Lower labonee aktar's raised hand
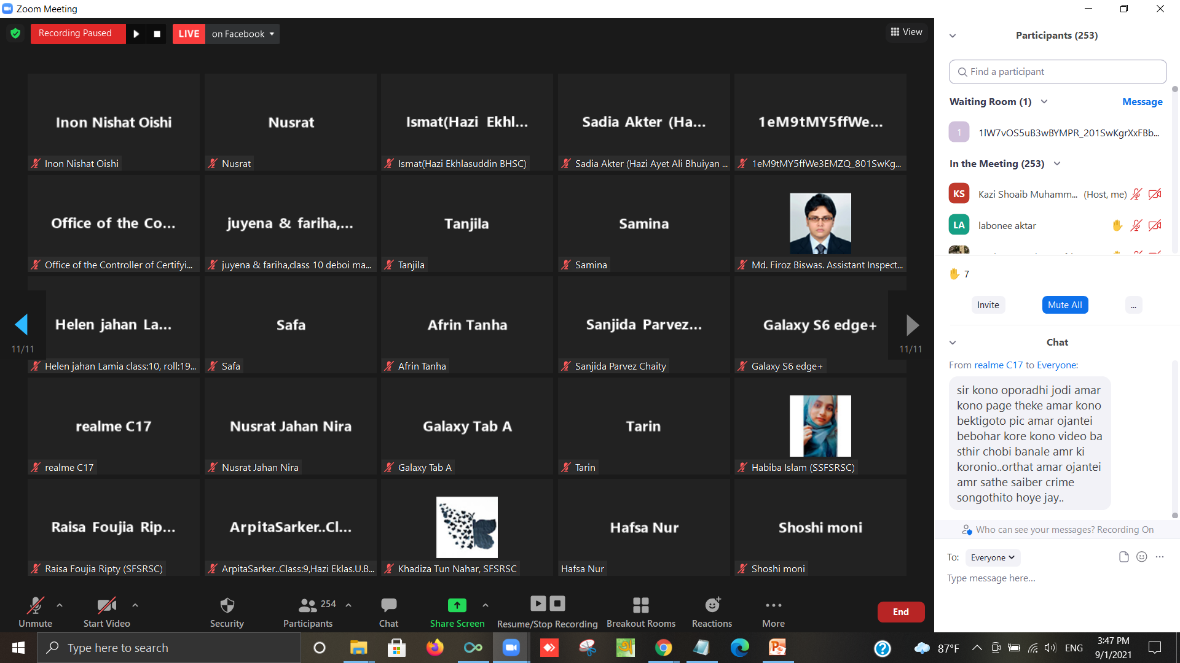 tap(1117, 225)
